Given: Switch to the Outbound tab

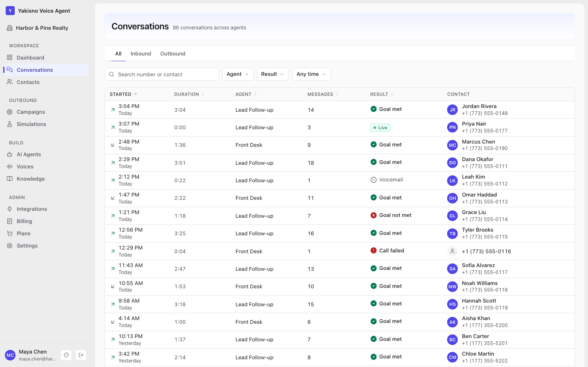Looking at the screenshot, I should pos(173,54).
